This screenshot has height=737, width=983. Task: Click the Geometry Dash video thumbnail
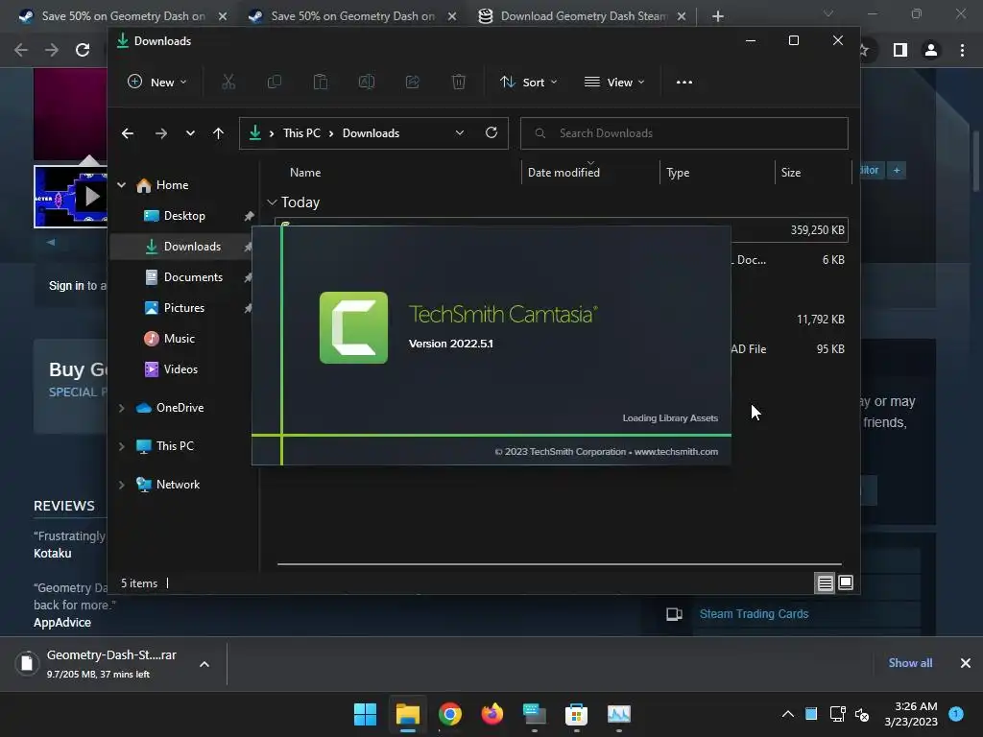click(71, 197)
